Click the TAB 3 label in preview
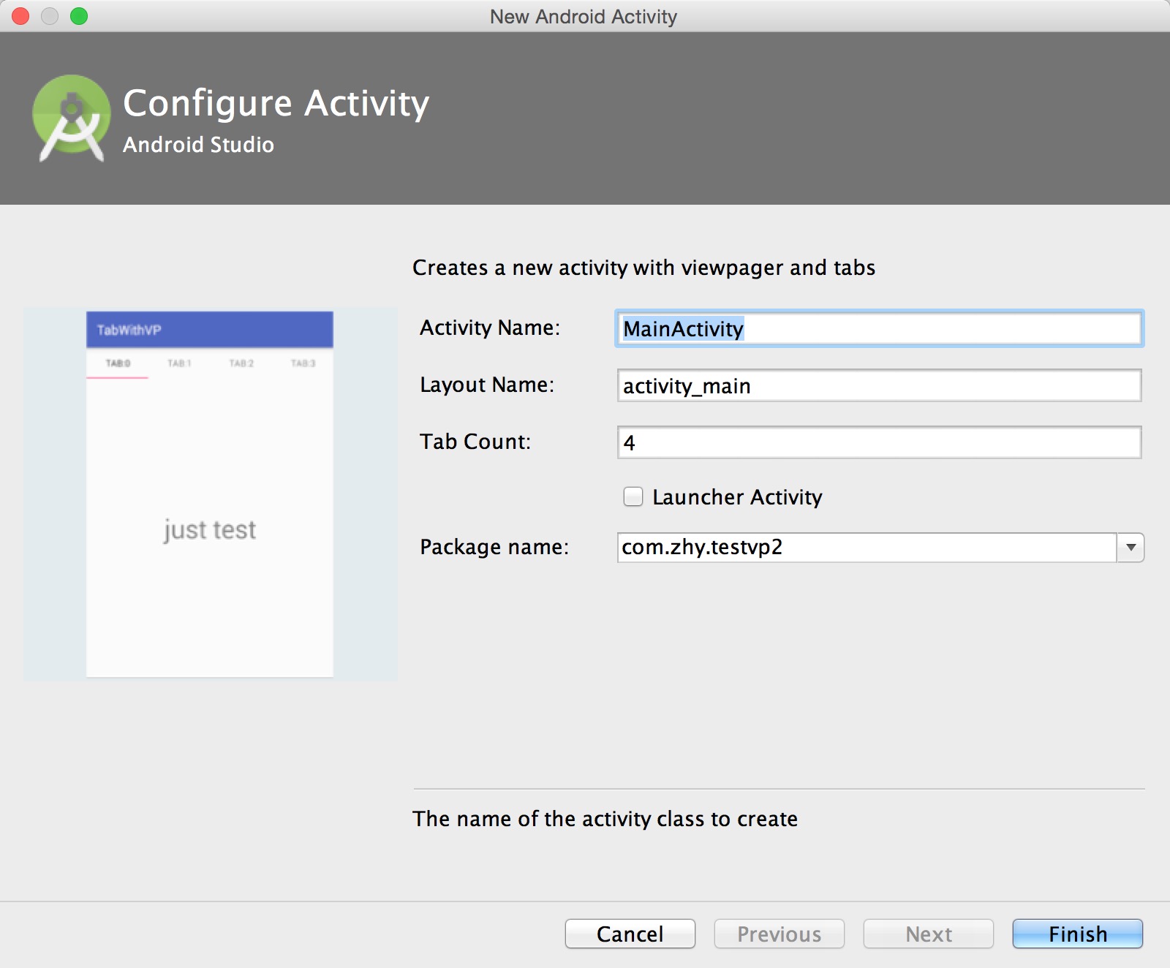 pyautogui.click(x=303, y=363)
